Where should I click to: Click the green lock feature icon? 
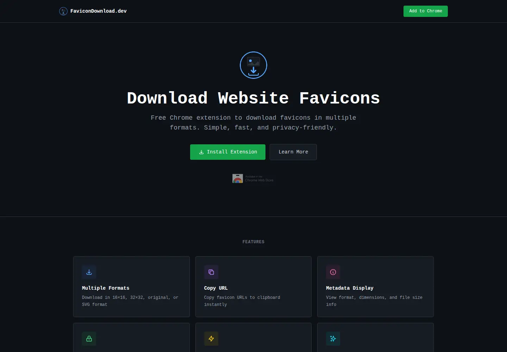(89, 339)
